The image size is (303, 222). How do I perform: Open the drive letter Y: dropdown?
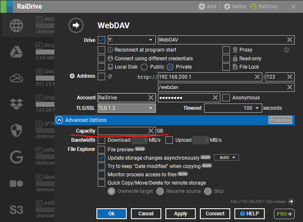tap(131, 40)
